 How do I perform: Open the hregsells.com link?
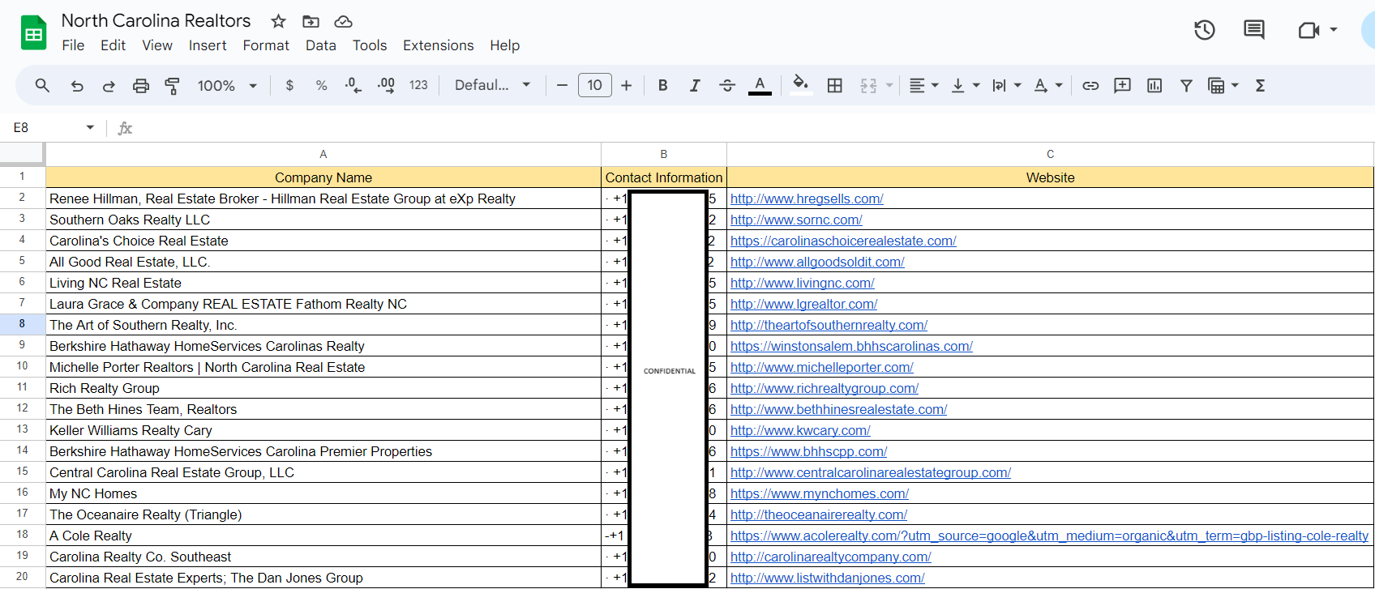[807, 198]
